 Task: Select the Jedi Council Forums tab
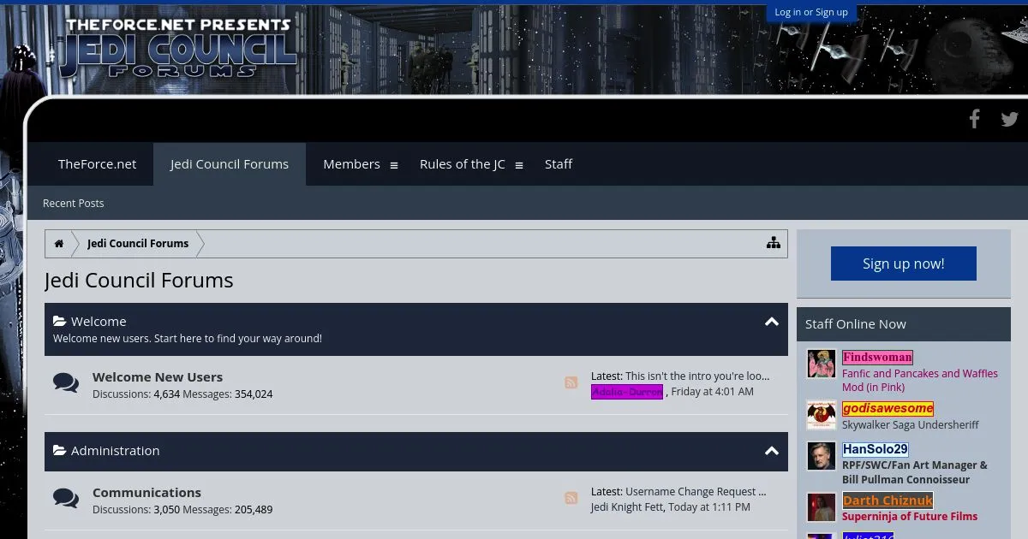point(230,164)
